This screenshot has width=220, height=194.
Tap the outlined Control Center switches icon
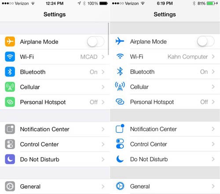[x=120, y=144]
